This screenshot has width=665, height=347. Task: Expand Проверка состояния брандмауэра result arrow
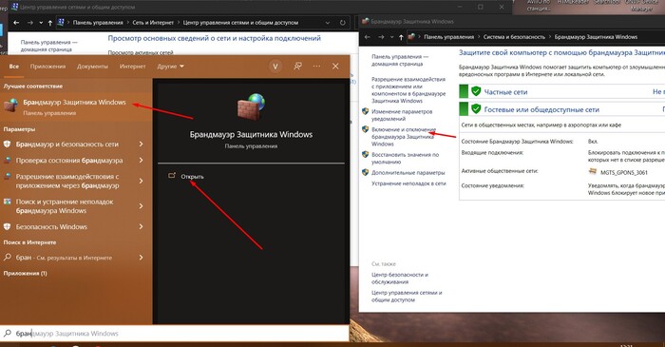(x=142, y=161)
